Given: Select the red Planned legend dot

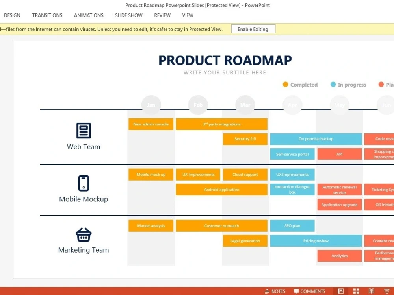Looking at the screenshot, I should tap(381, 84).
